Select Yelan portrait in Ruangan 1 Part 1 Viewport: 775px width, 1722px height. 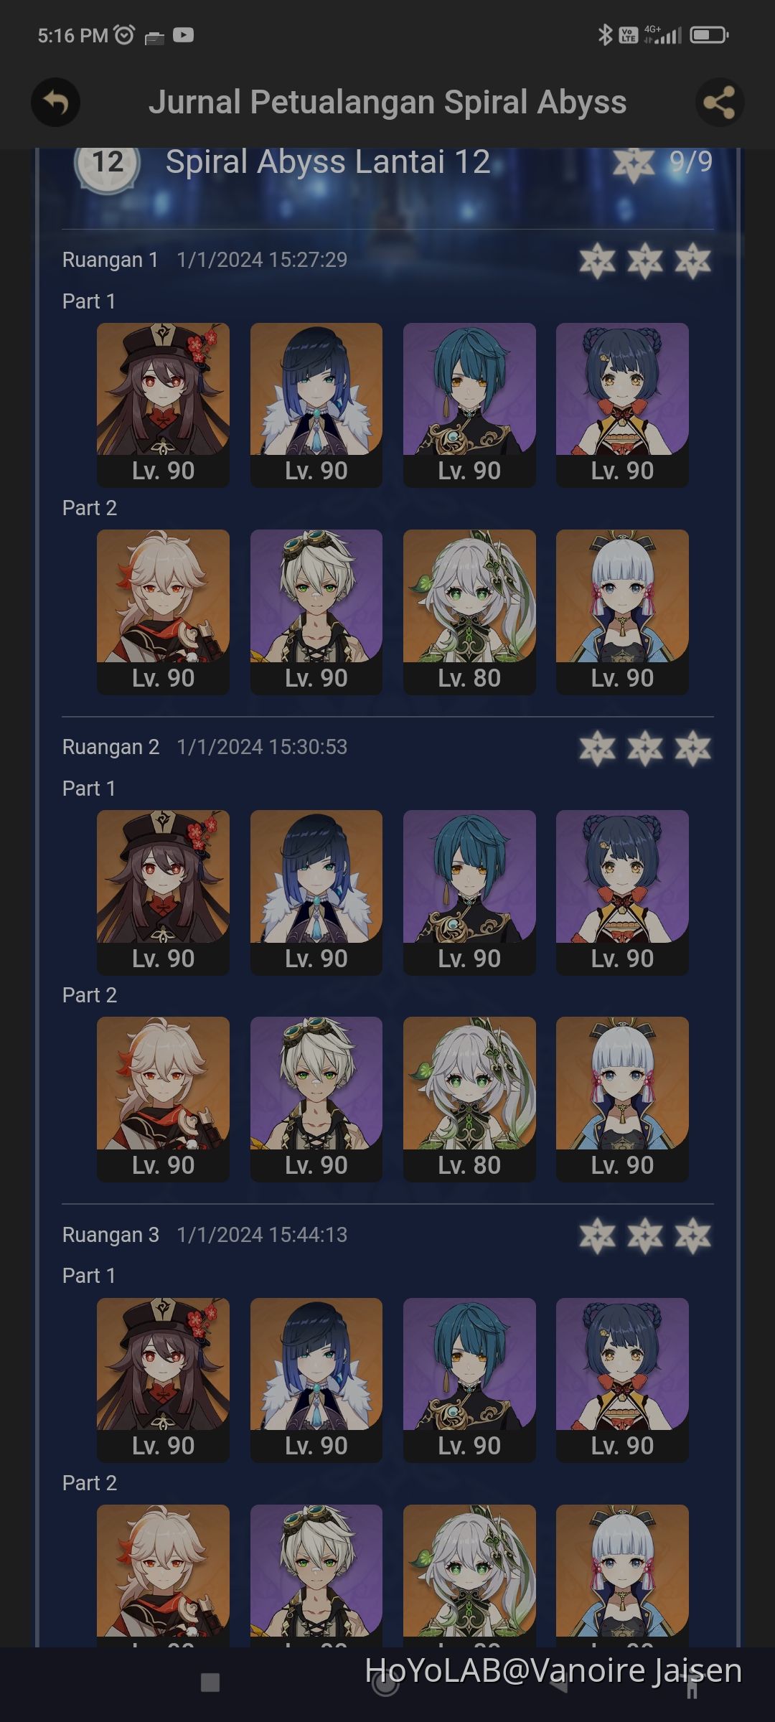pos(316,405)
